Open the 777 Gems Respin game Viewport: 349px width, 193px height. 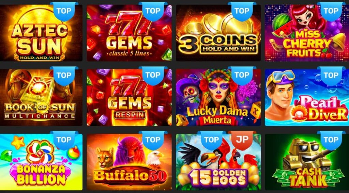(129, 98)
